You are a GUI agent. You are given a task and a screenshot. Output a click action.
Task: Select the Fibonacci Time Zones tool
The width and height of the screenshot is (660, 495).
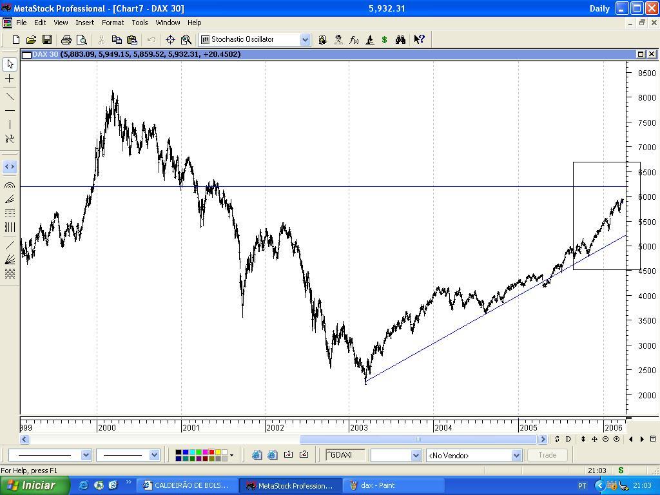tap(10, 228)
